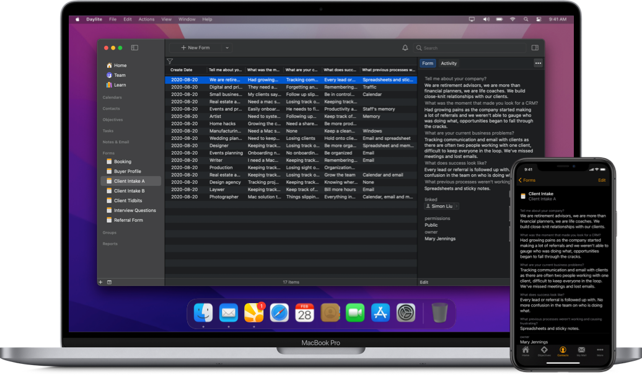Viewport: 642px width, 375px height.
Task: Click the "Manufacturin..." row
Action: coord(291,131)
